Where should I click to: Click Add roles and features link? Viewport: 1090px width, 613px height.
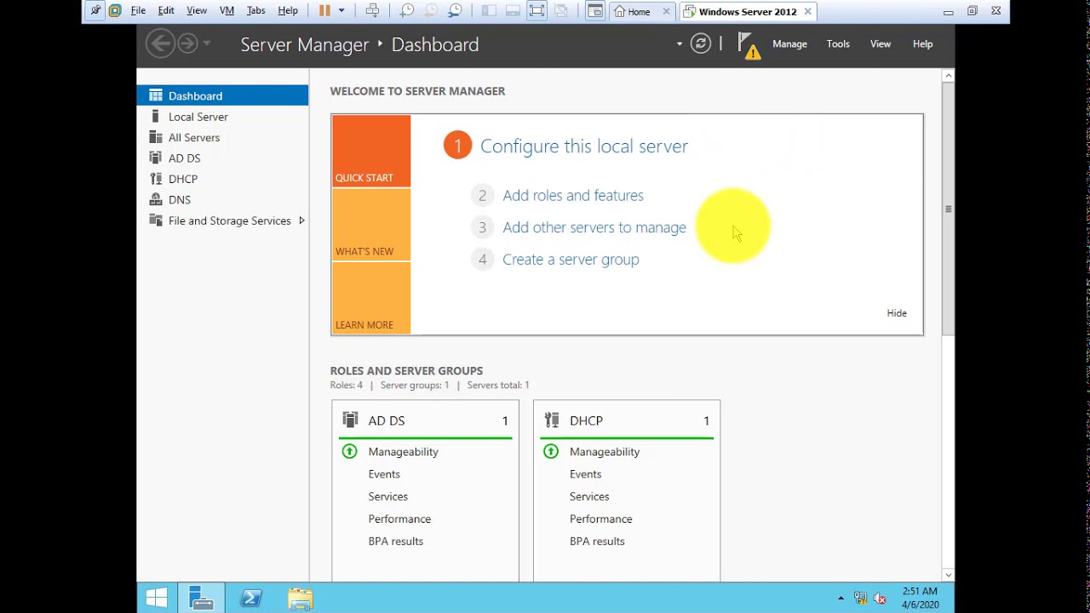[573, 195]
